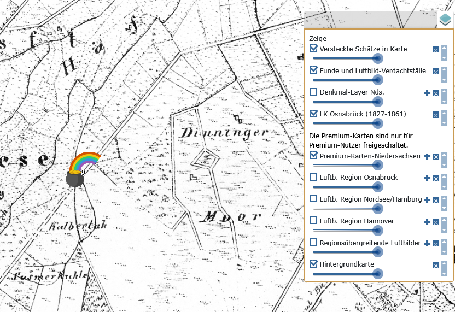The image size is (455, 312).
Task: Expand Regionsübergreifende Luftbilder plus icon
Action: [x=427, y=244]
